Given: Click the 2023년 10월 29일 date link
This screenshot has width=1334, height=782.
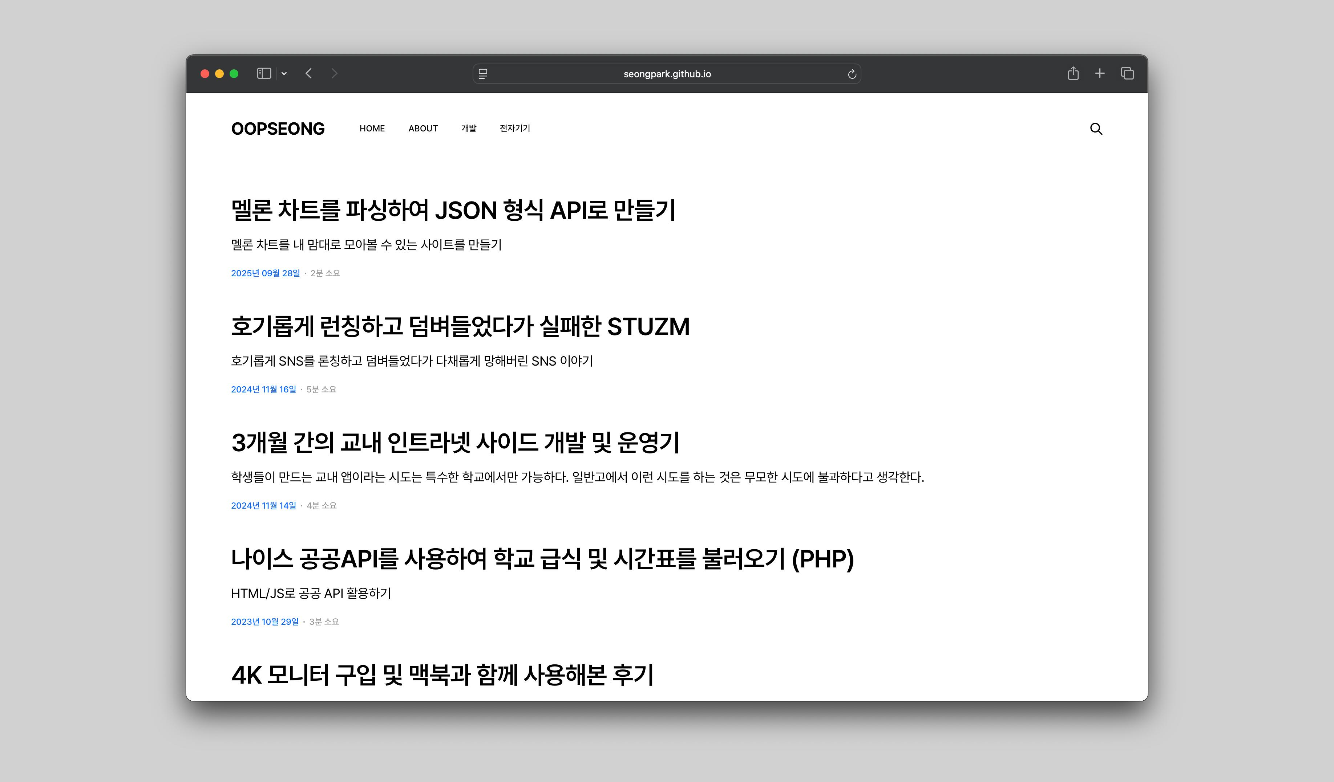Looking at the screenshot, I should pos(265,622).
